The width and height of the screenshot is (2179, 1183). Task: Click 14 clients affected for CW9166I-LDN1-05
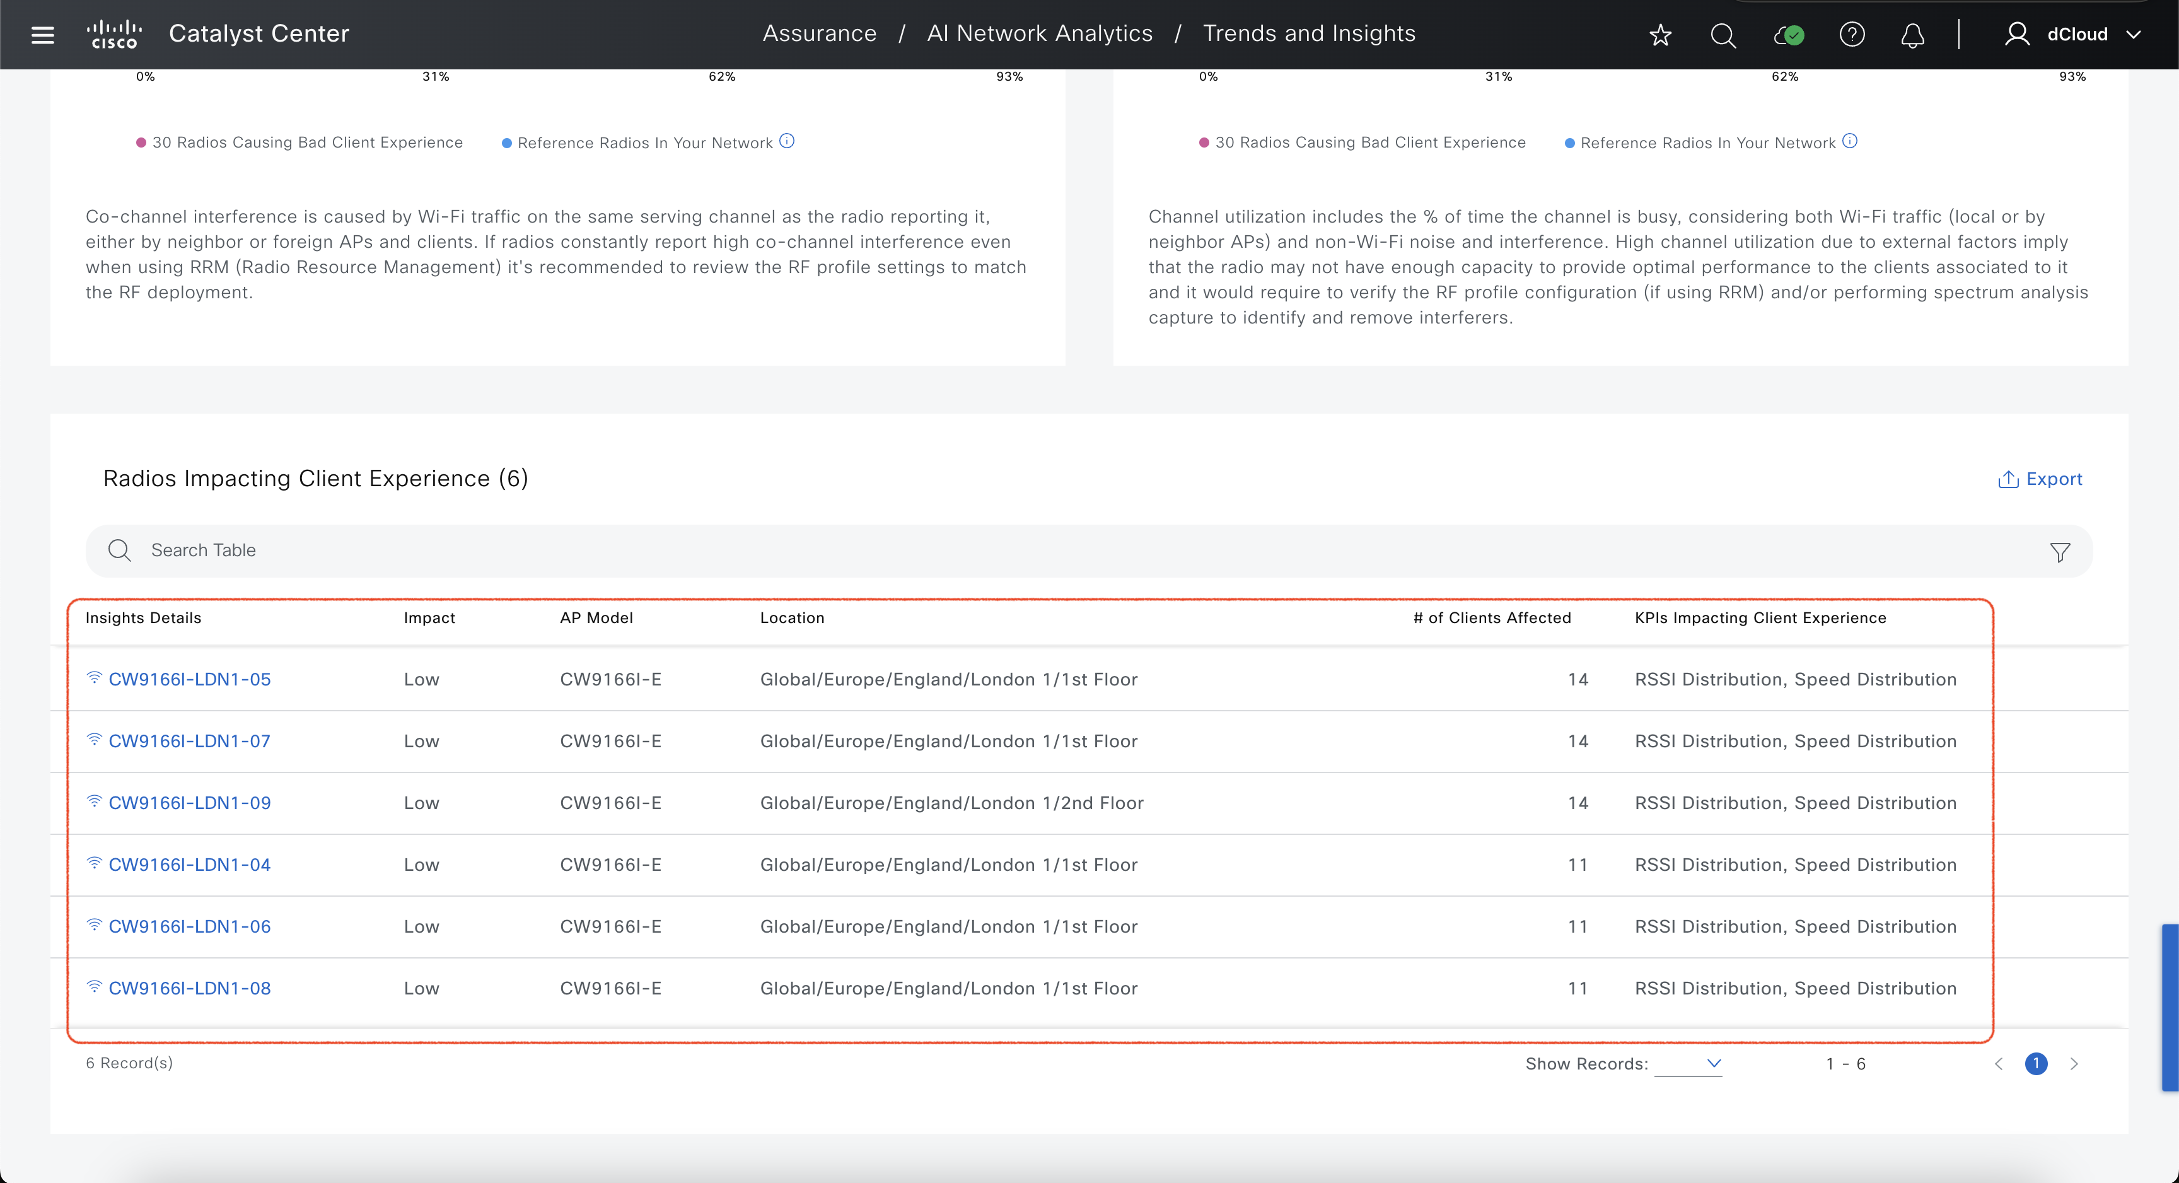tap(1578, 680)
